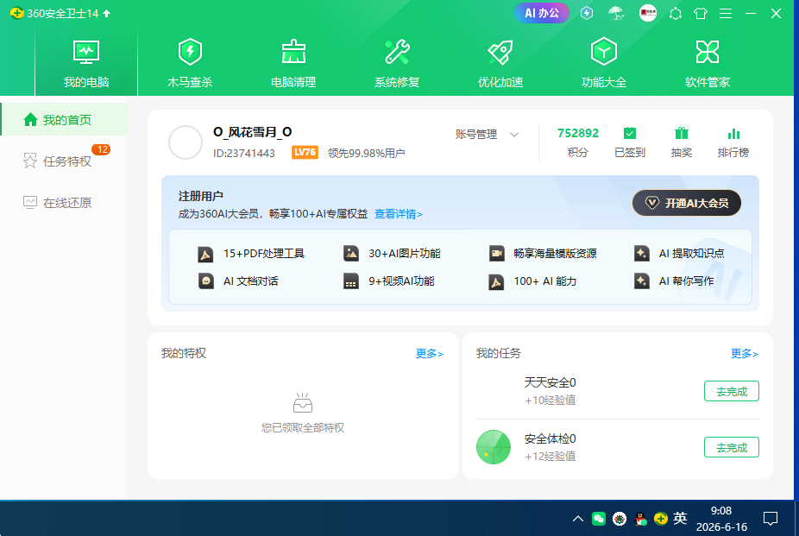Click 开通AI大会员 button
This screenshot has height=536, width=799.
point(686,204)
